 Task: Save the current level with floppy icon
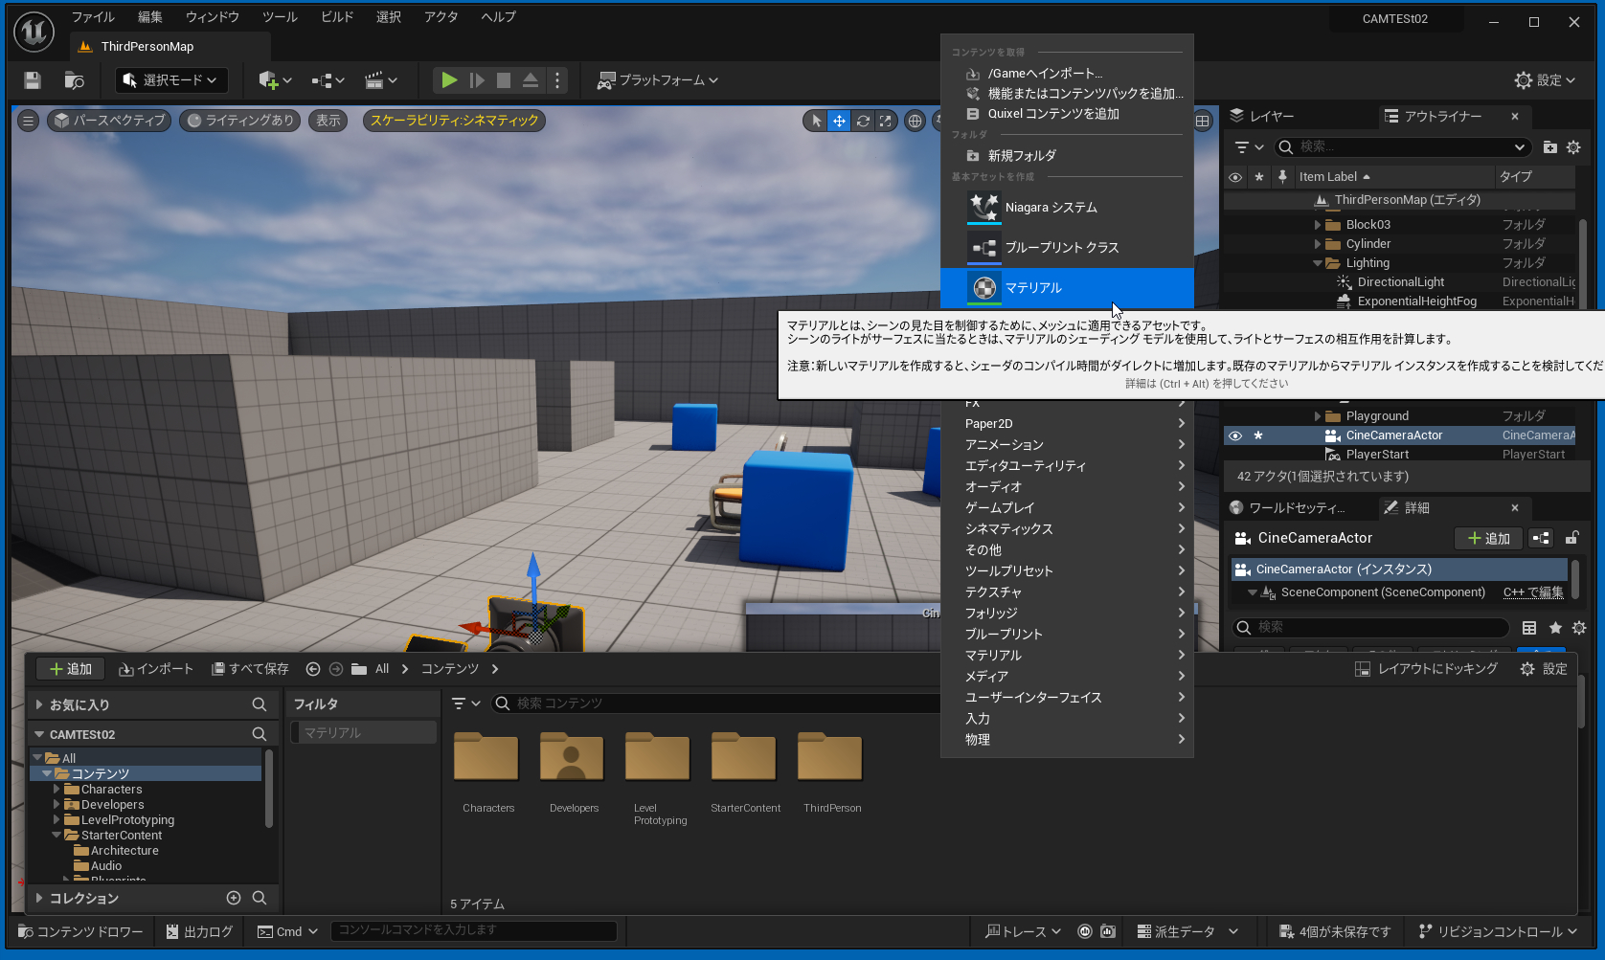coord(33,80)
